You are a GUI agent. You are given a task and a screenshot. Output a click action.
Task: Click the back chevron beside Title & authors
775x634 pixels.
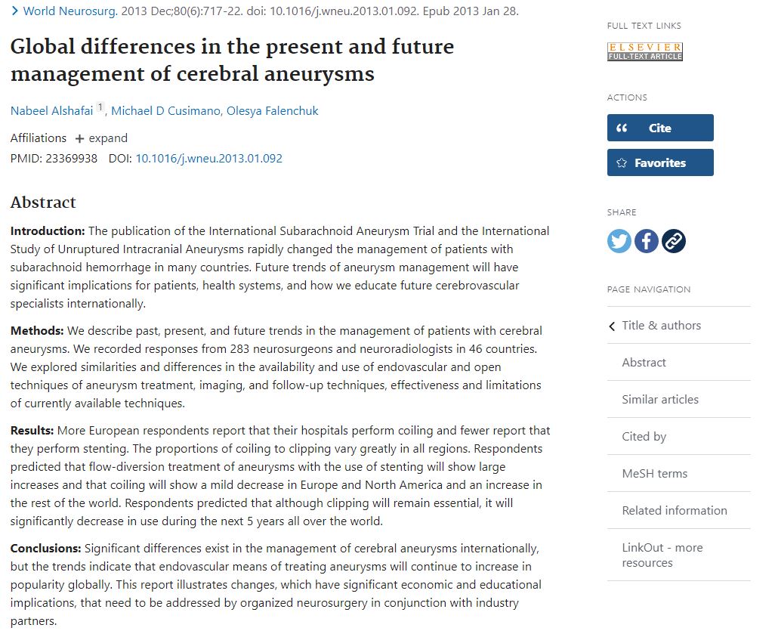tap(612, 326)
